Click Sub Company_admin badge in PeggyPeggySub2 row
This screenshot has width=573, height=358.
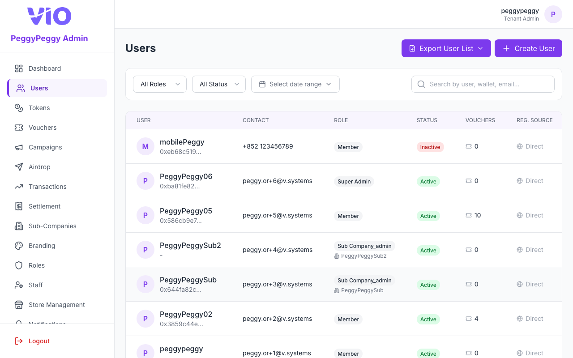(x=364, y=246)
